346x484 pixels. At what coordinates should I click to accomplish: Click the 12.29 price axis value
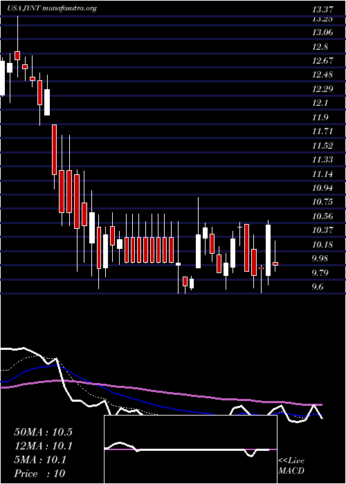click(322, 89)
